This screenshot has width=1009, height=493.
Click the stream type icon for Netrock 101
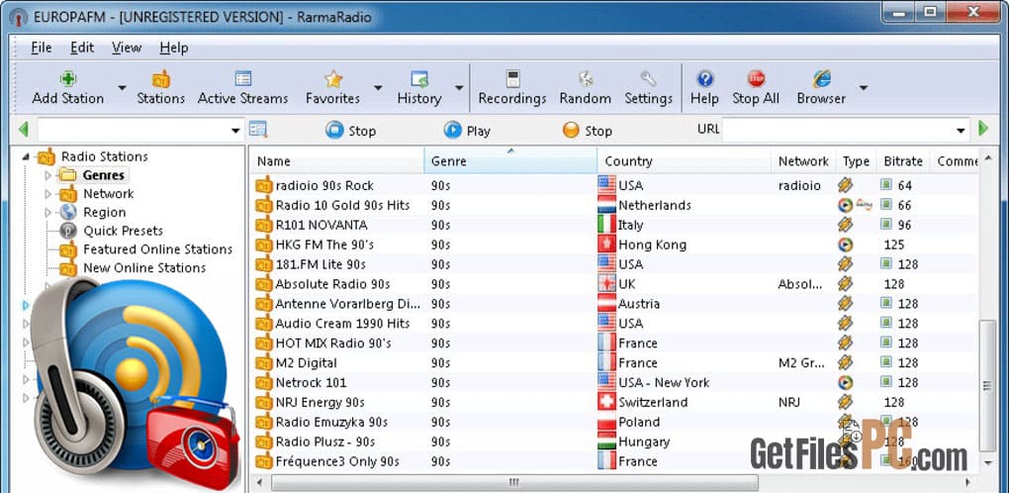pos(846,382)
